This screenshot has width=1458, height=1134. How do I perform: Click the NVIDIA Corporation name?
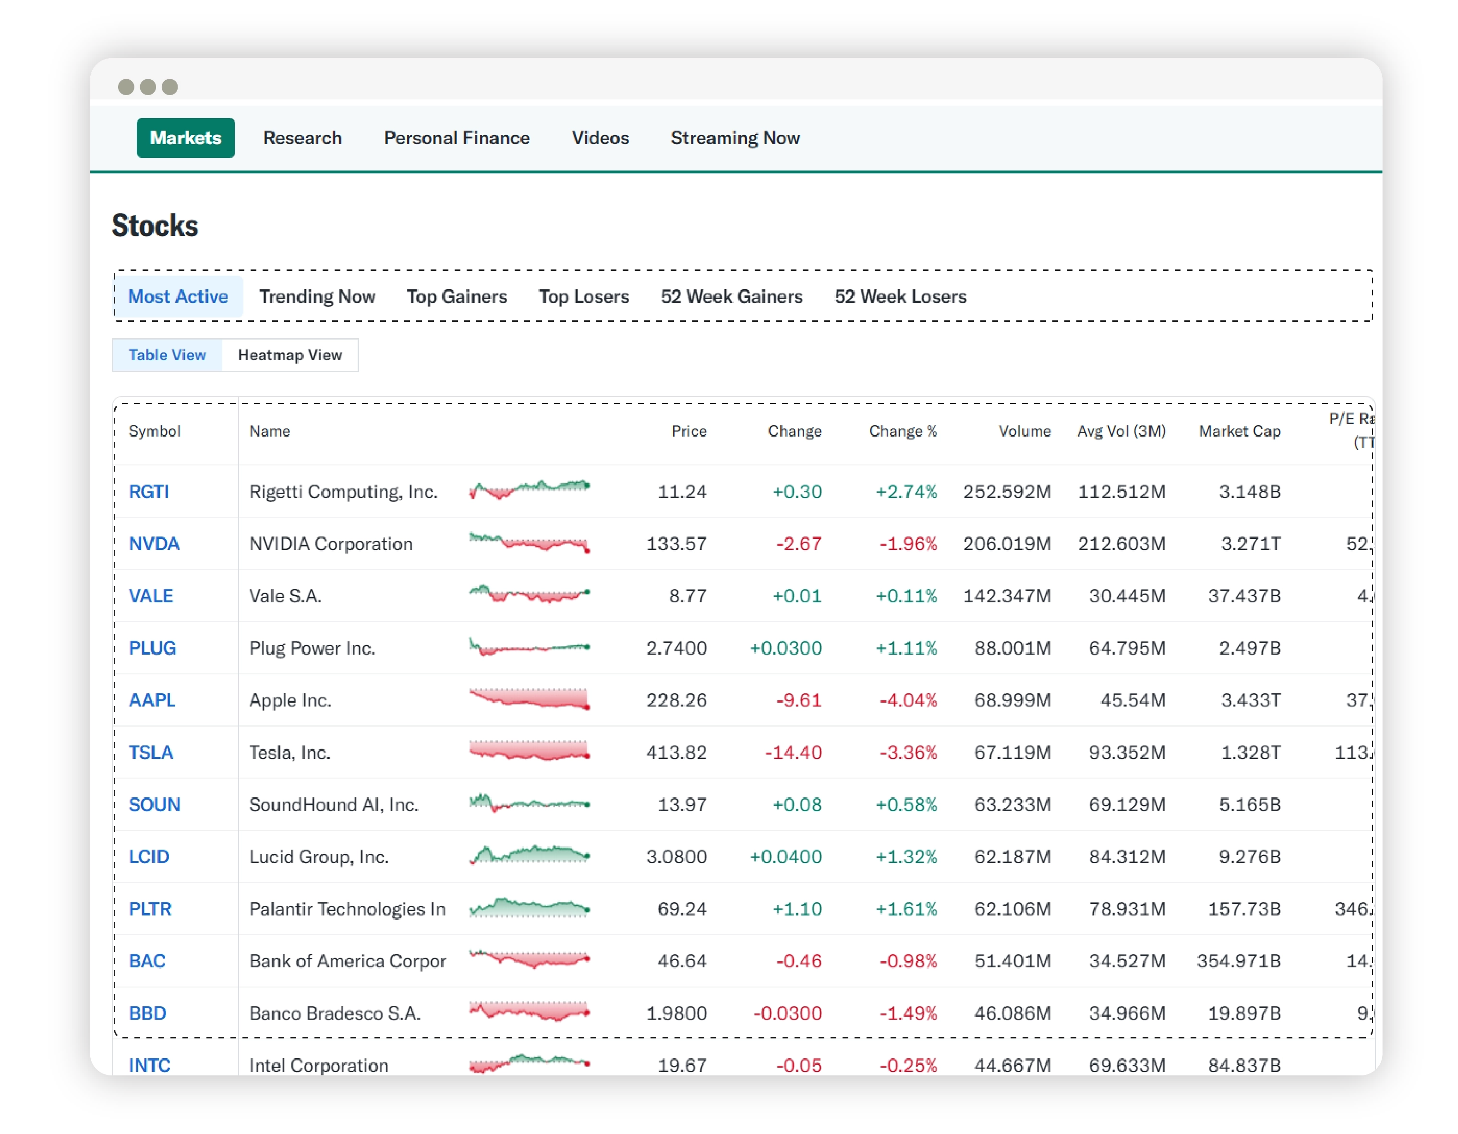tap(330, 544)
